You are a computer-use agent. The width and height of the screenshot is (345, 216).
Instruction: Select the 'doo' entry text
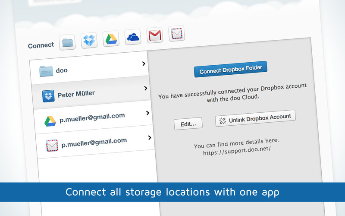(x=62, y=70)
